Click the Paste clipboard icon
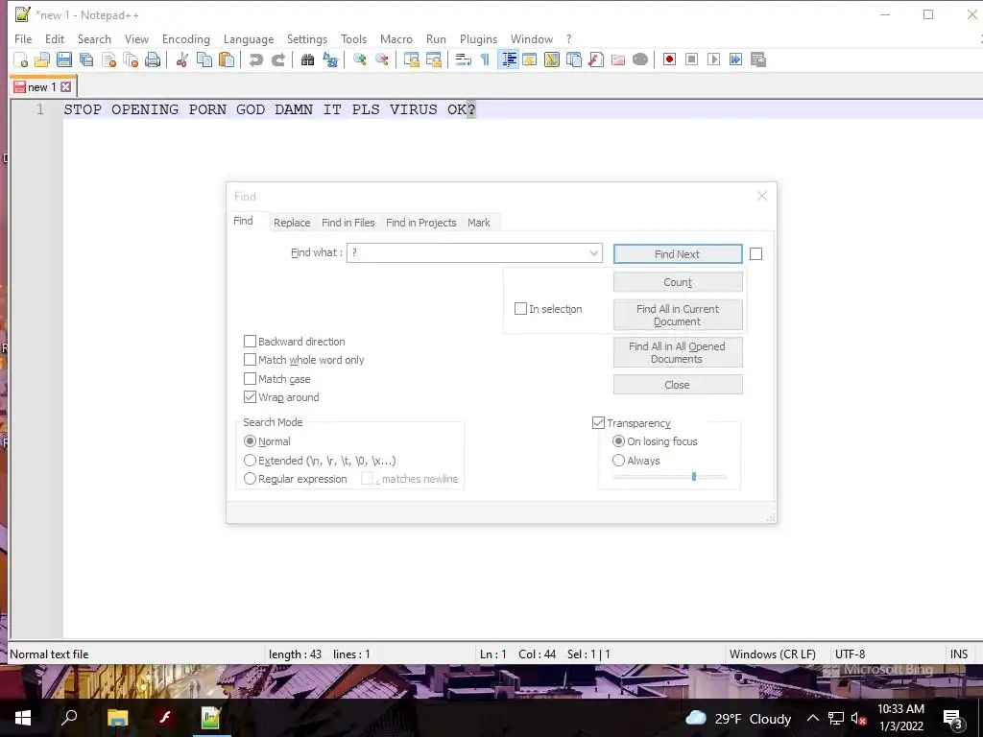Viewport: 983px width, 737px height. point(227,59)
